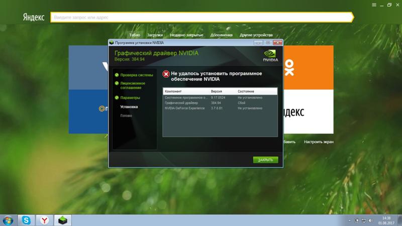This screenshot has height=226, width=402.
Task: Switch to Yandex browser in taskbar
Action: [44, 220]
